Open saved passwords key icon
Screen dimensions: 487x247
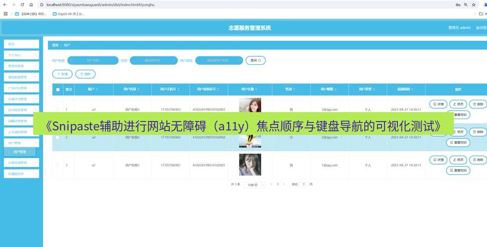point(458,4)
